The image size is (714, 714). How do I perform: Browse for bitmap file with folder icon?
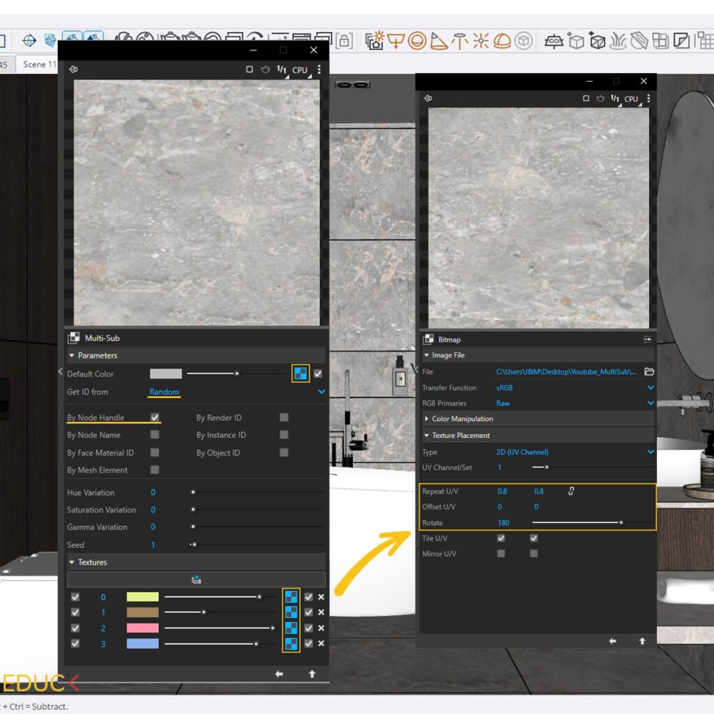(649, 372)
